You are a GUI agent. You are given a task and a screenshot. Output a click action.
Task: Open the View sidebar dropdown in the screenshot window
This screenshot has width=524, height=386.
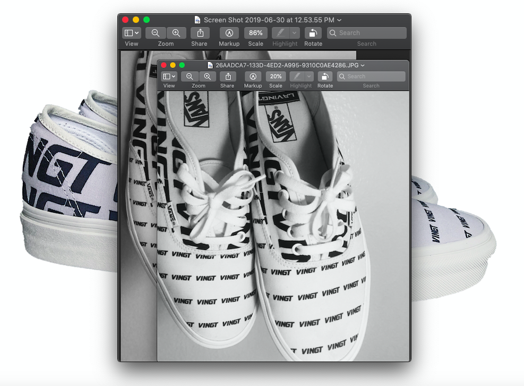(x=131, y=33)
